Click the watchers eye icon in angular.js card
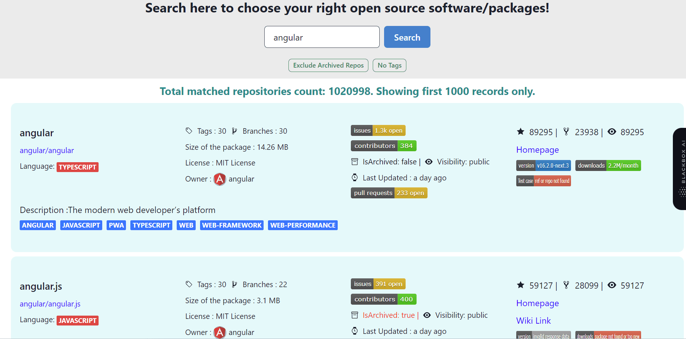Image resolution: width=686 pixels, height=339 pixels. click(612, 285)
